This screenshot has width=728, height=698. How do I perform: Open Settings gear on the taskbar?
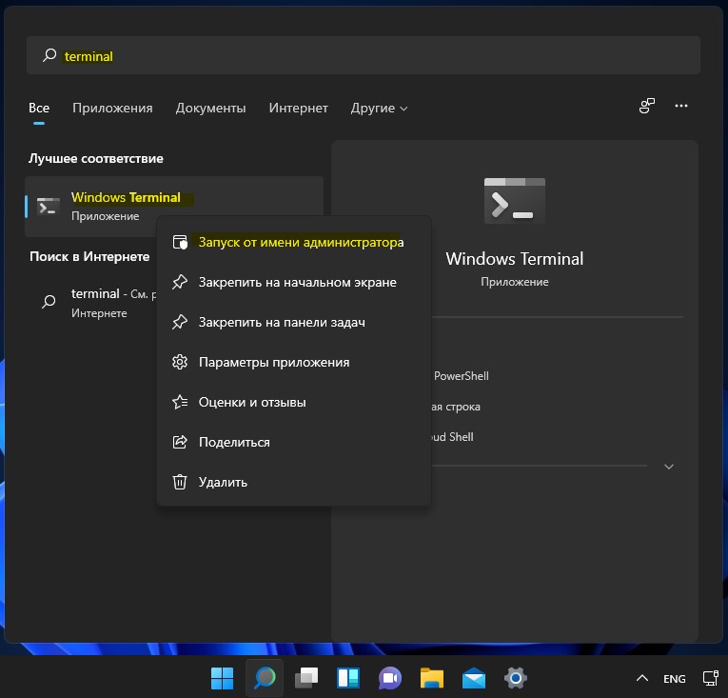pos(516,679)
